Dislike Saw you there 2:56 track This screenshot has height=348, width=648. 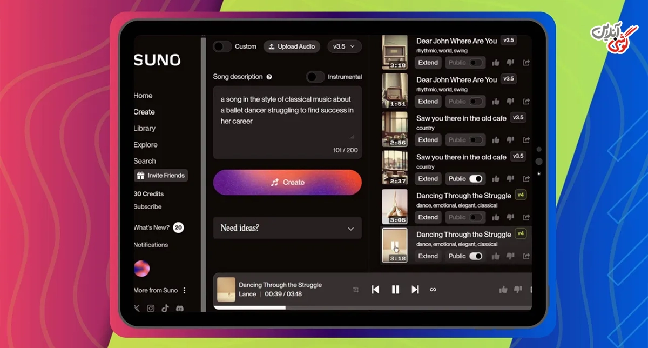(510, 140)
